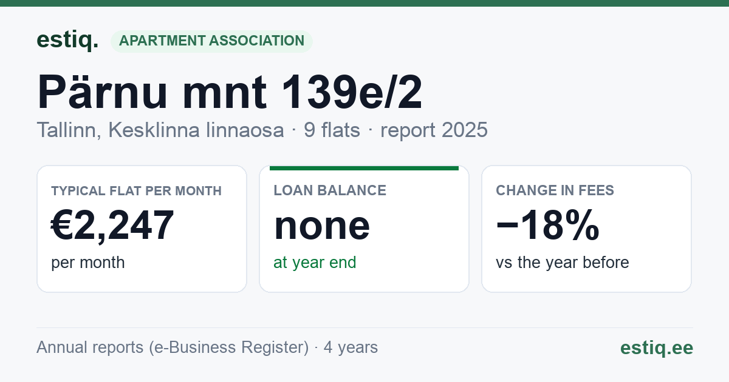Select the Loan Balance card
The image size is (729, 382).
(364, 229)
